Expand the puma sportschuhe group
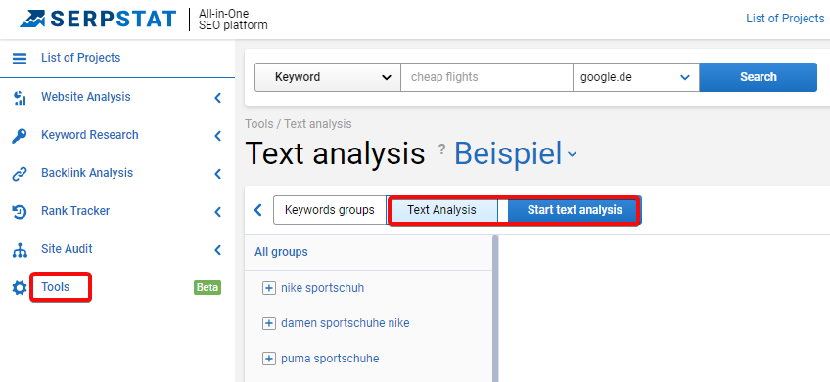The height and width of the screenshot is (382, 830). pos(269,359)
